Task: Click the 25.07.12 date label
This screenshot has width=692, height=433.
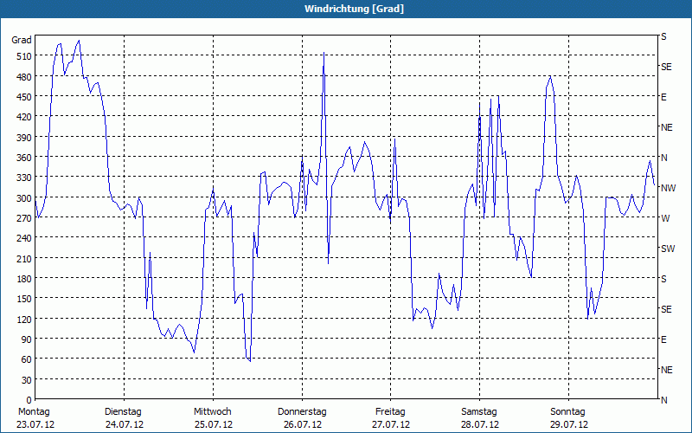Action: point(214,424)
